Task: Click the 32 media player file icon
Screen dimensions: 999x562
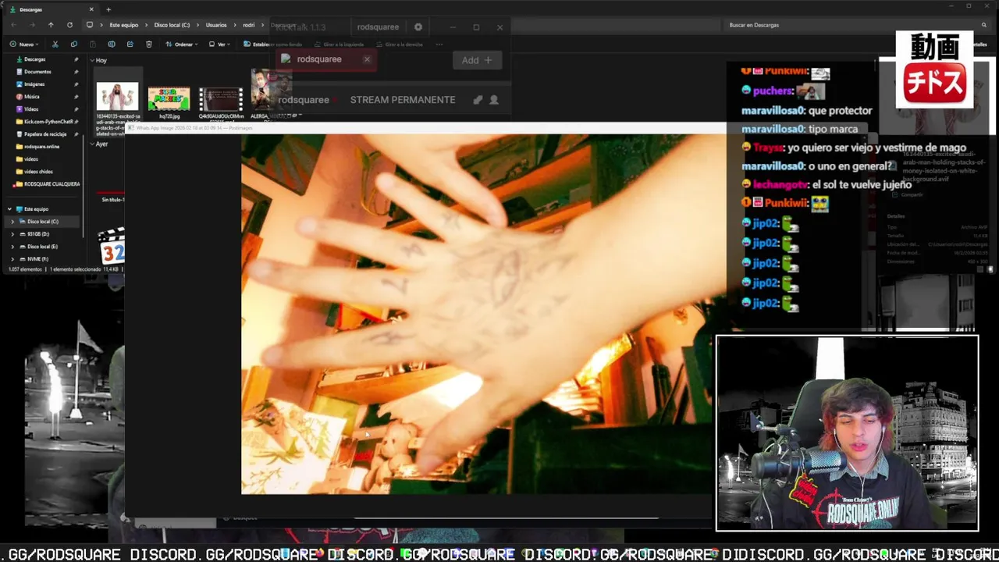Action: click(112, 247)
